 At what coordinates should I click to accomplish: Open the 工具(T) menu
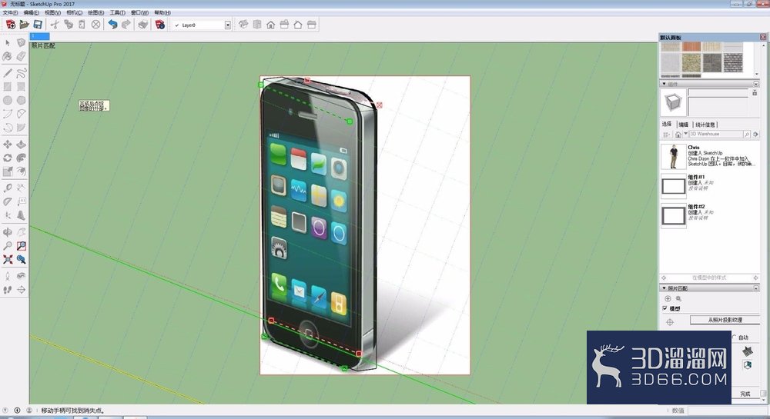117,13
